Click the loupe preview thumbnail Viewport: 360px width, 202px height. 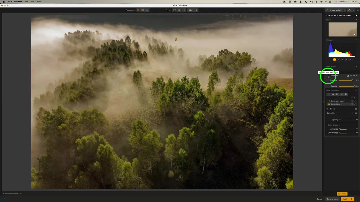click(343, 29)
